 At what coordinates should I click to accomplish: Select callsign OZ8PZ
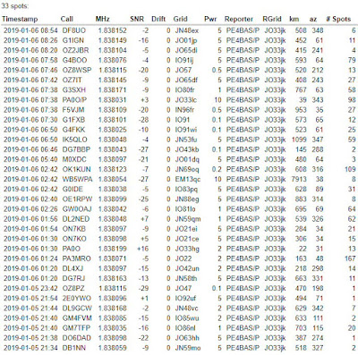pos(73,288)
